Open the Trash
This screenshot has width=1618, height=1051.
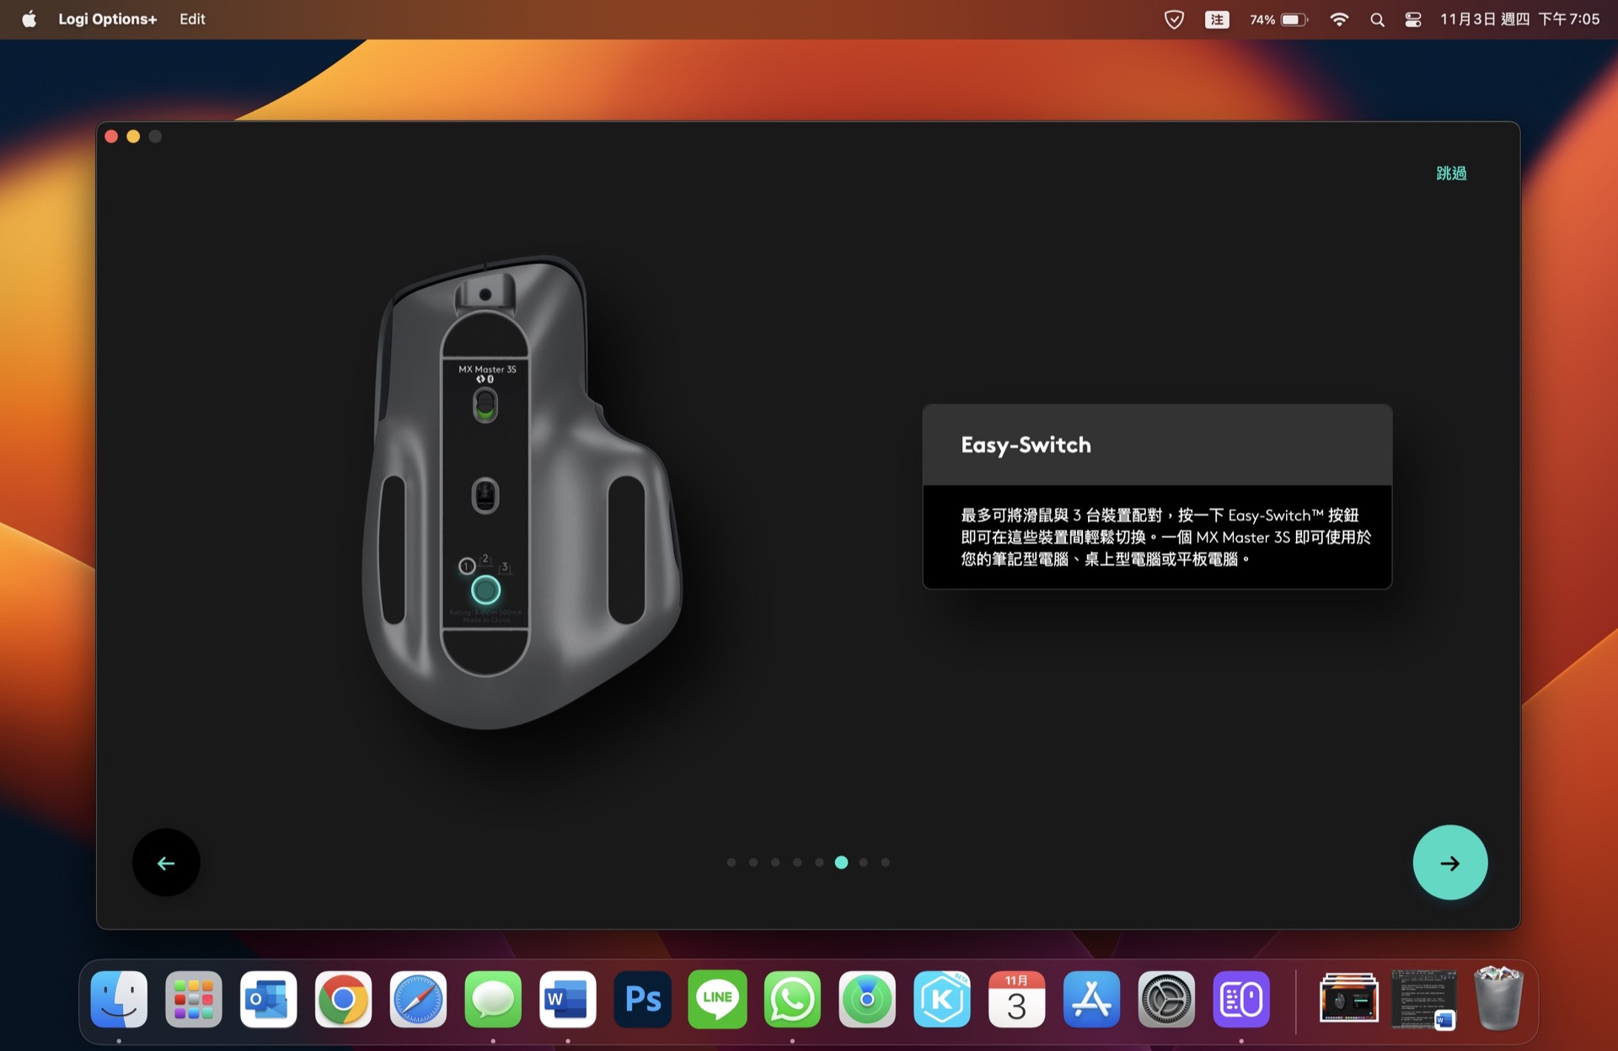1498,1000
